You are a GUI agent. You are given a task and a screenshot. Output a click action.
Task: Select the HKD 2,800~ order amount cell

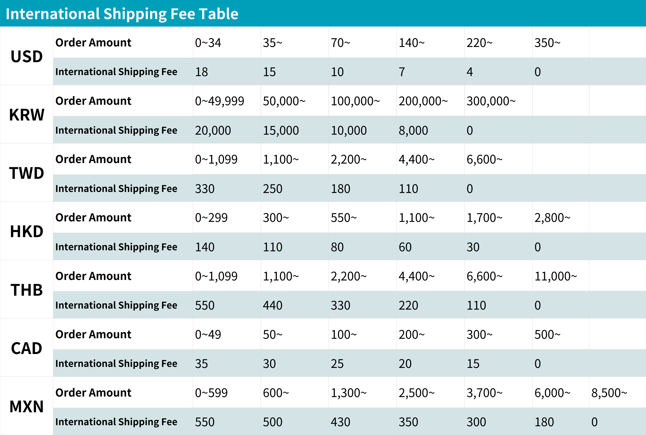point(561,217)
